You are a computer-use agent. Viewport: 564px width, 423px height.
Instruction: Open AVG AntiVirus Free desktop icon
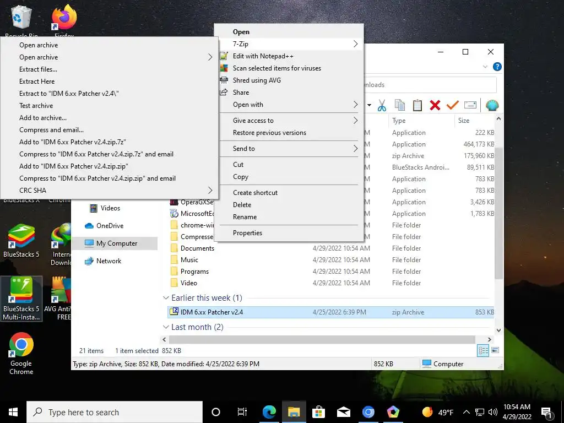pos(57,299)
